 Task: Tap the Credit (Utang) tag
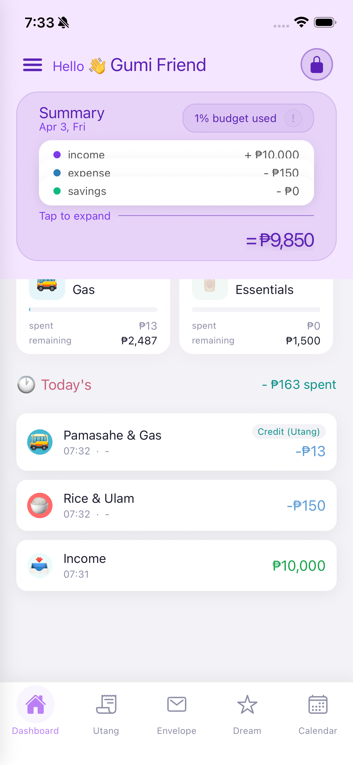[x=289, y=431]
